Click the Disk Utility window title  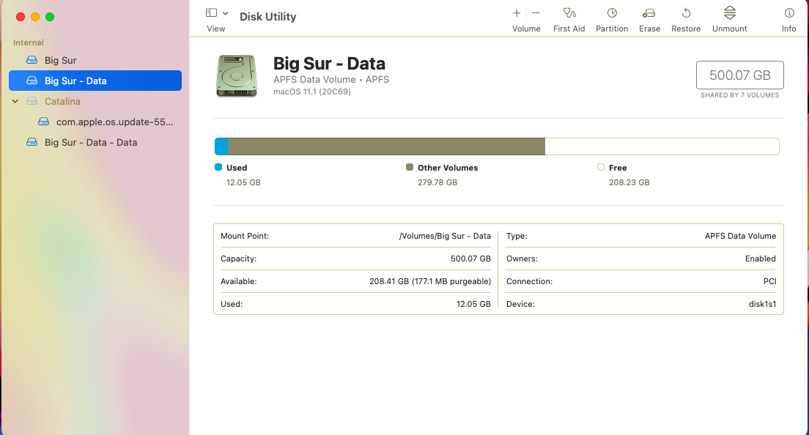pyautogui.click(x=267, y=17)
